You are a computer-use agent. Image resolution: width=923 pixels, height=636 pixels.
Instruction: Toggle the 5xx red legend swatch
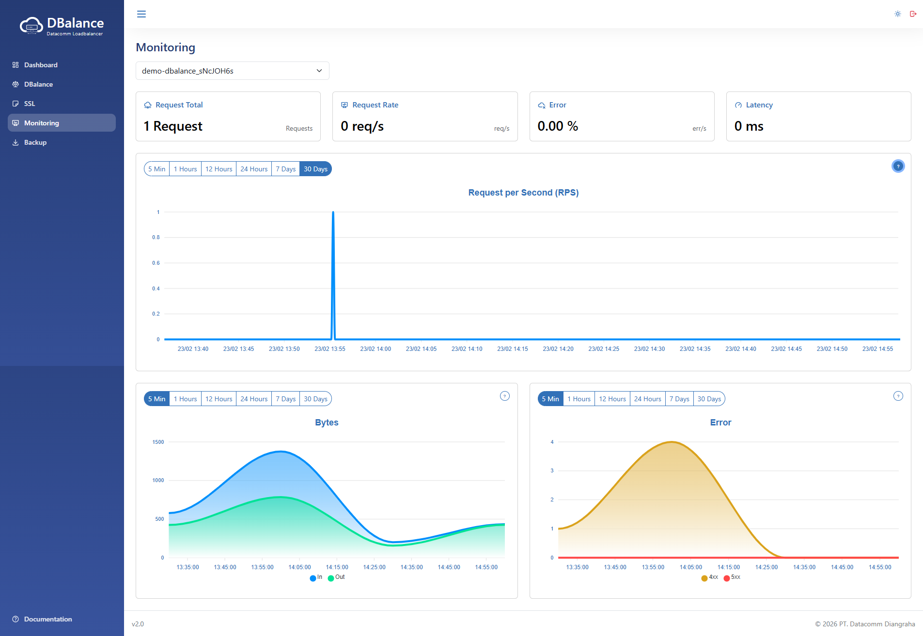[726, 578]
